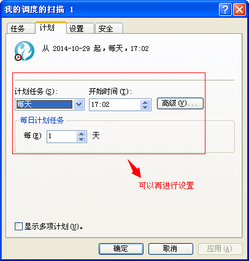Open the 高级 advanced options button

coord(180,103)
